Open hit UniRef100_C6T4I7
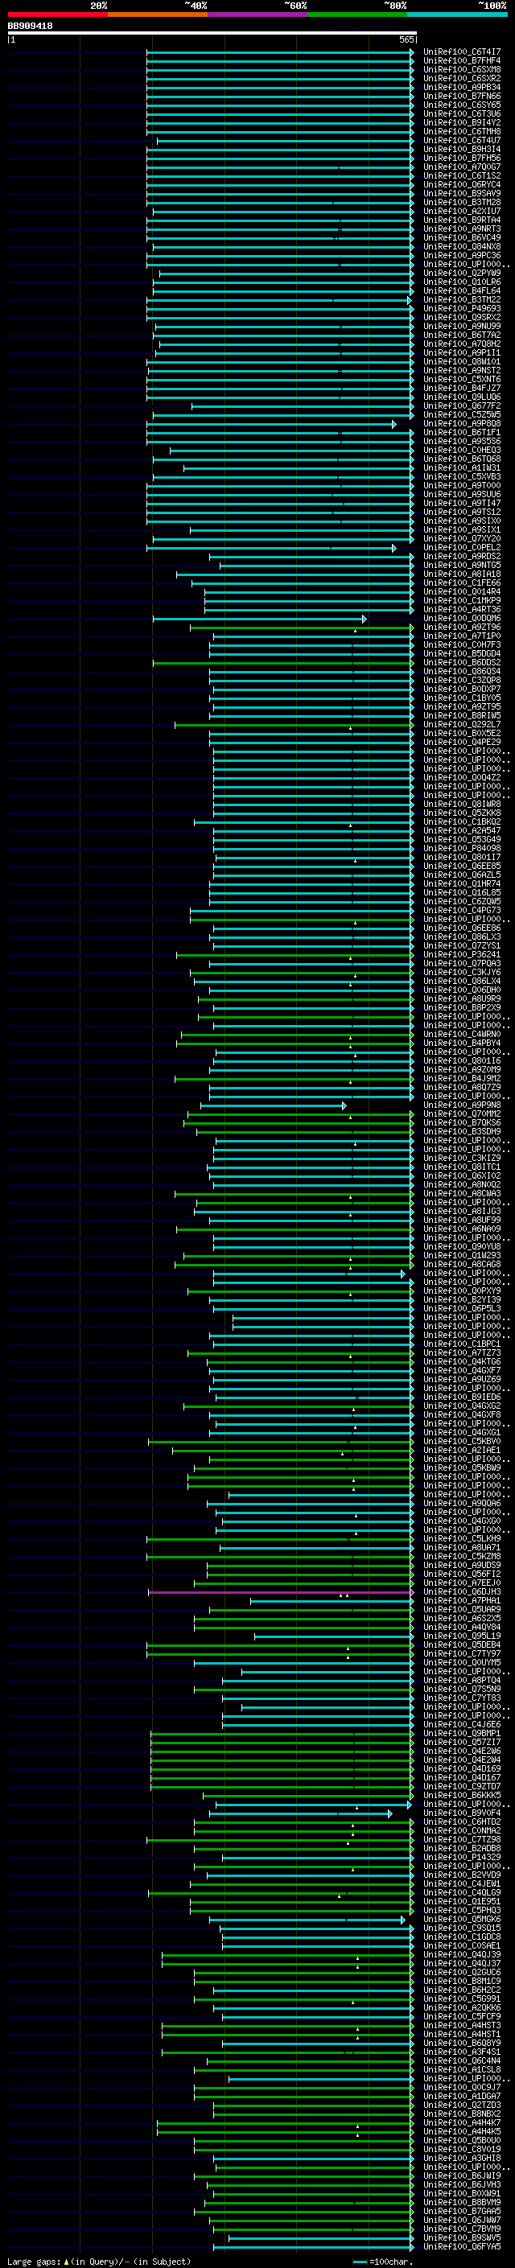This screenshot has height=2268, width=515. click(462, 52)
